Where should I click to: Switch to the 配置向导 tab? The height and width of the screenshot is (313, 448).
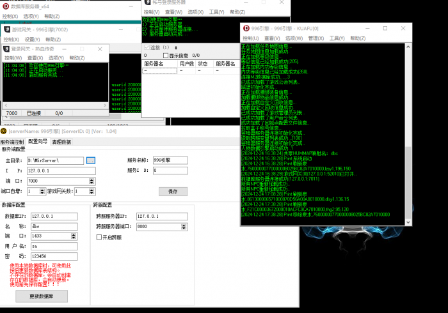coord(38,141)
